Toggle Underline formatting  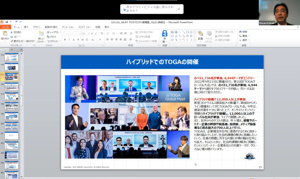(74, 40)
